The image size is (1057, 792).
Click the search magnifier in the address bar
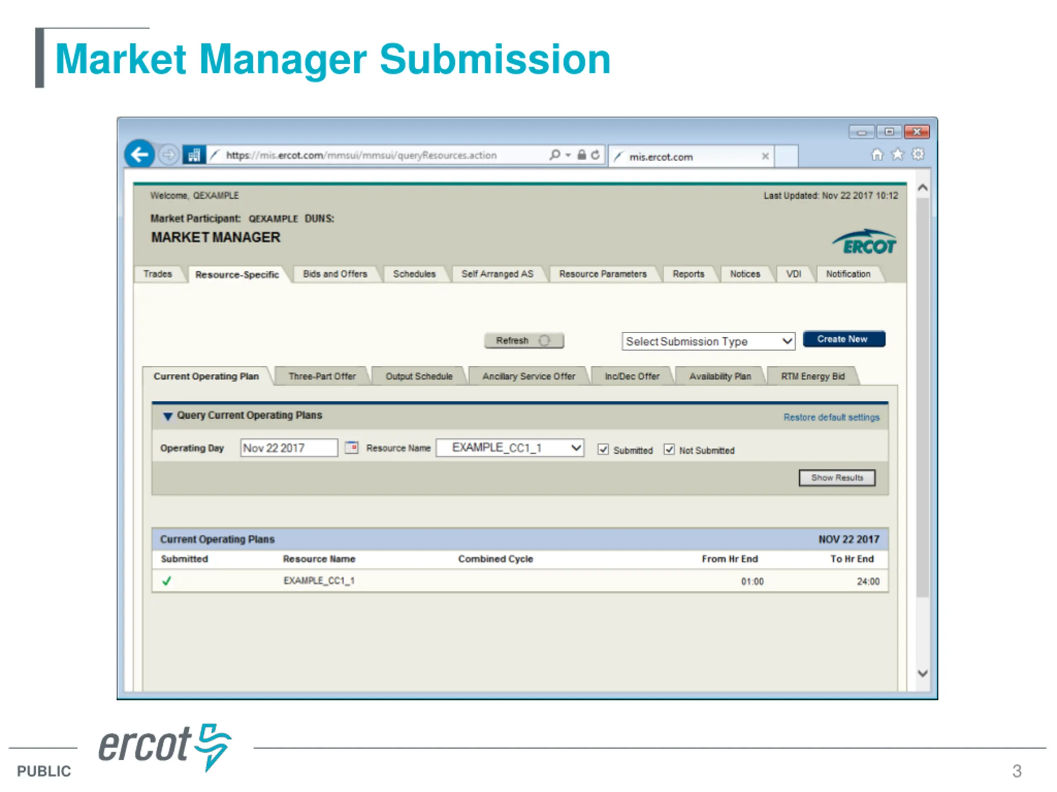[554, 155]
